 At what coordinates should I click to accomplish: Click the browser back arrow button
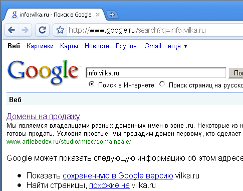click(12, 30)
